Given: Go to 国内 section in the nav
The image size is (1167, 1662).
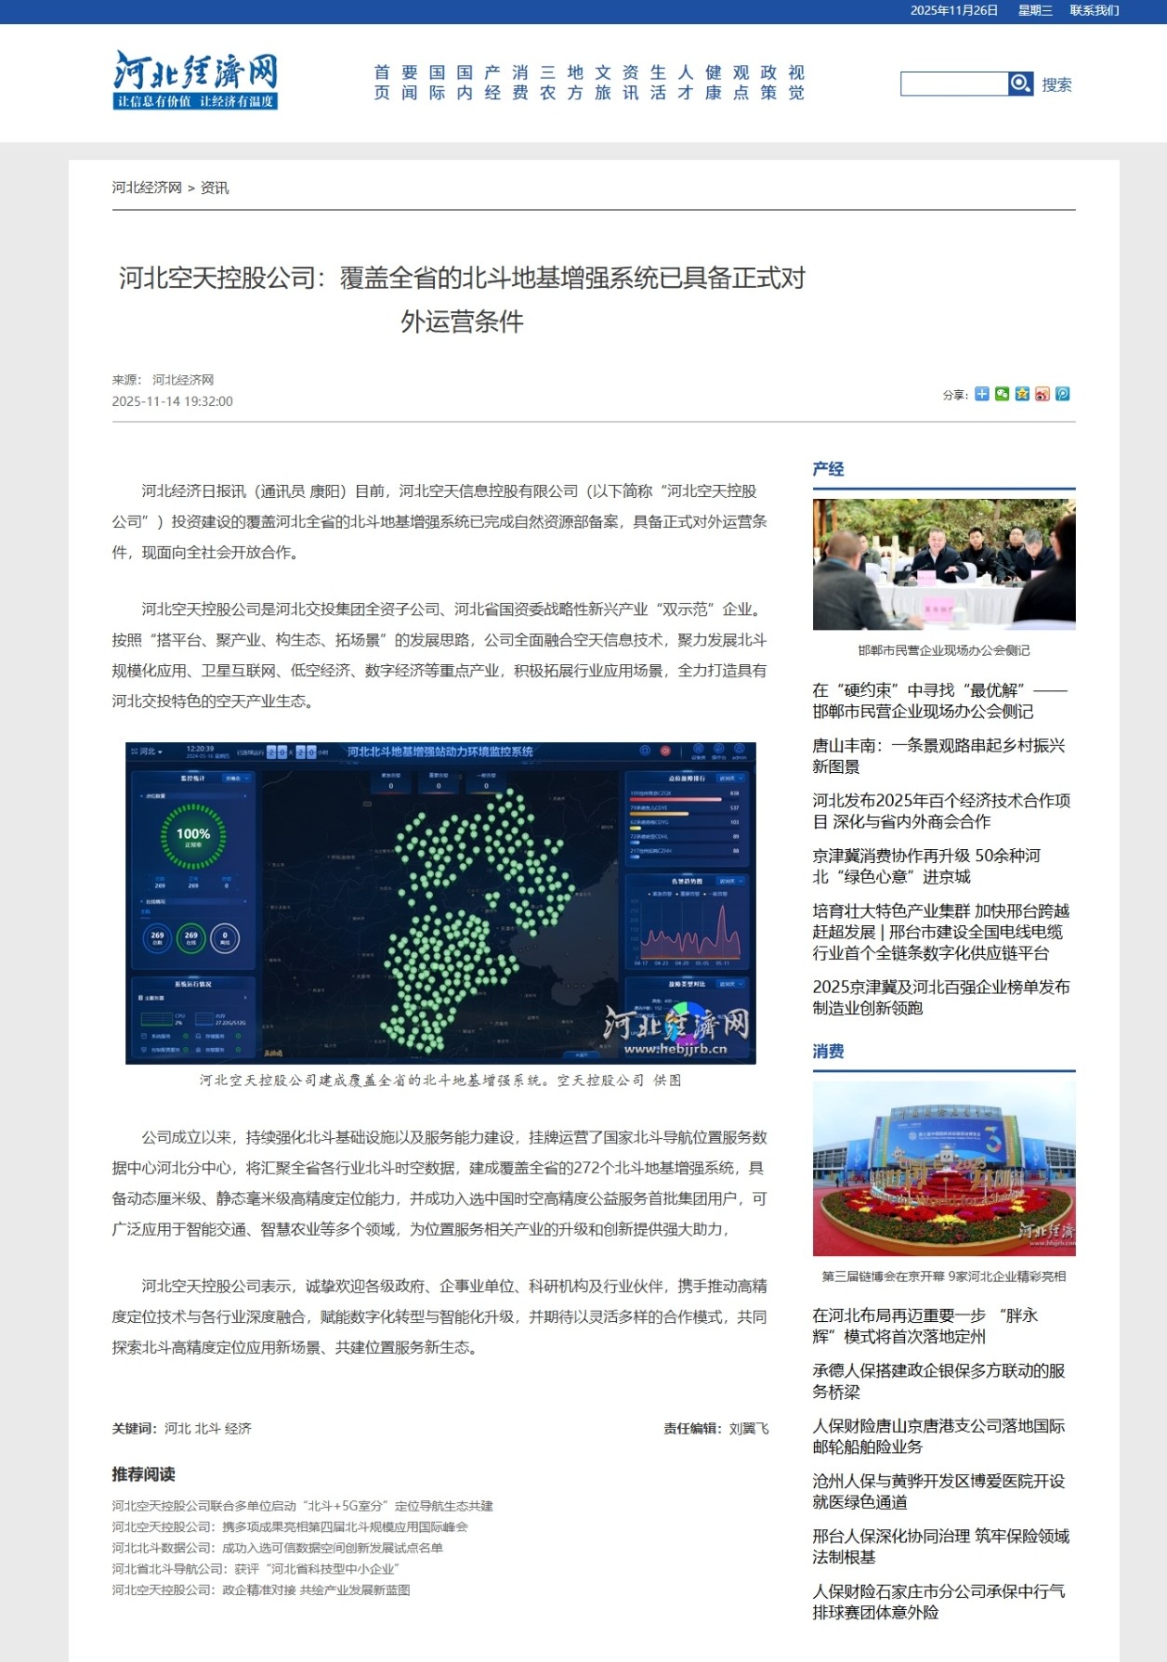Looking at the screenshot, I should [465, 83].
